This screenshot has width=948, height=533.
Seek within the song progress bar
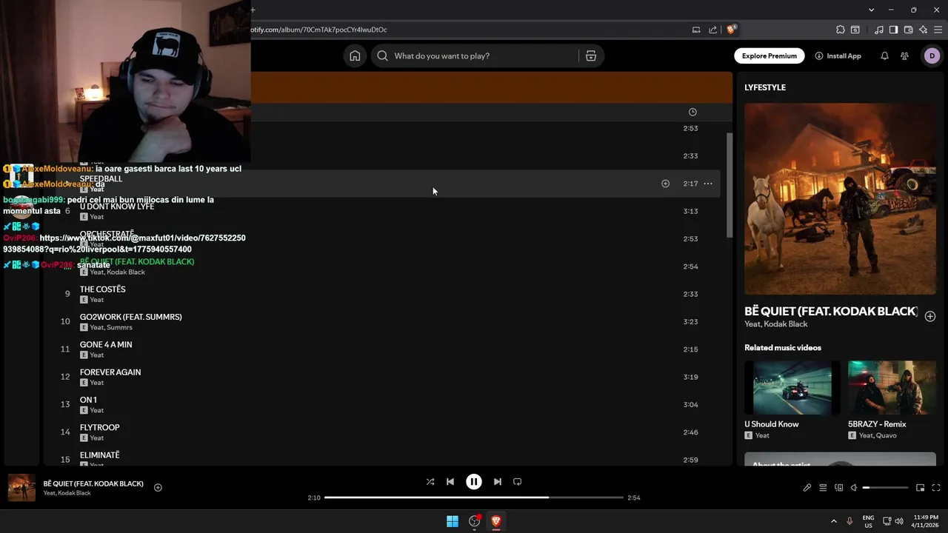coord(474,497)
